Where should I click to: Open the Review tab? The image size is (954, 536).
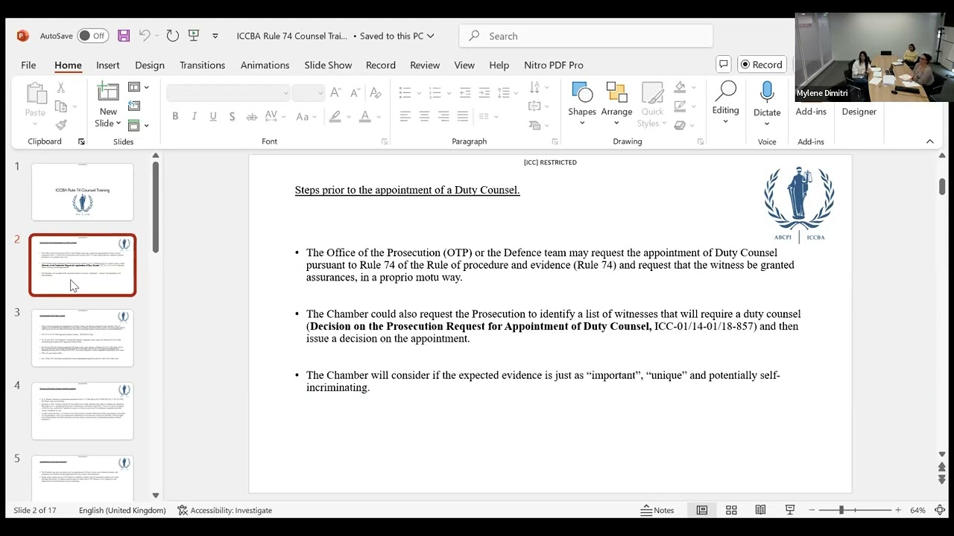point(425,65)
